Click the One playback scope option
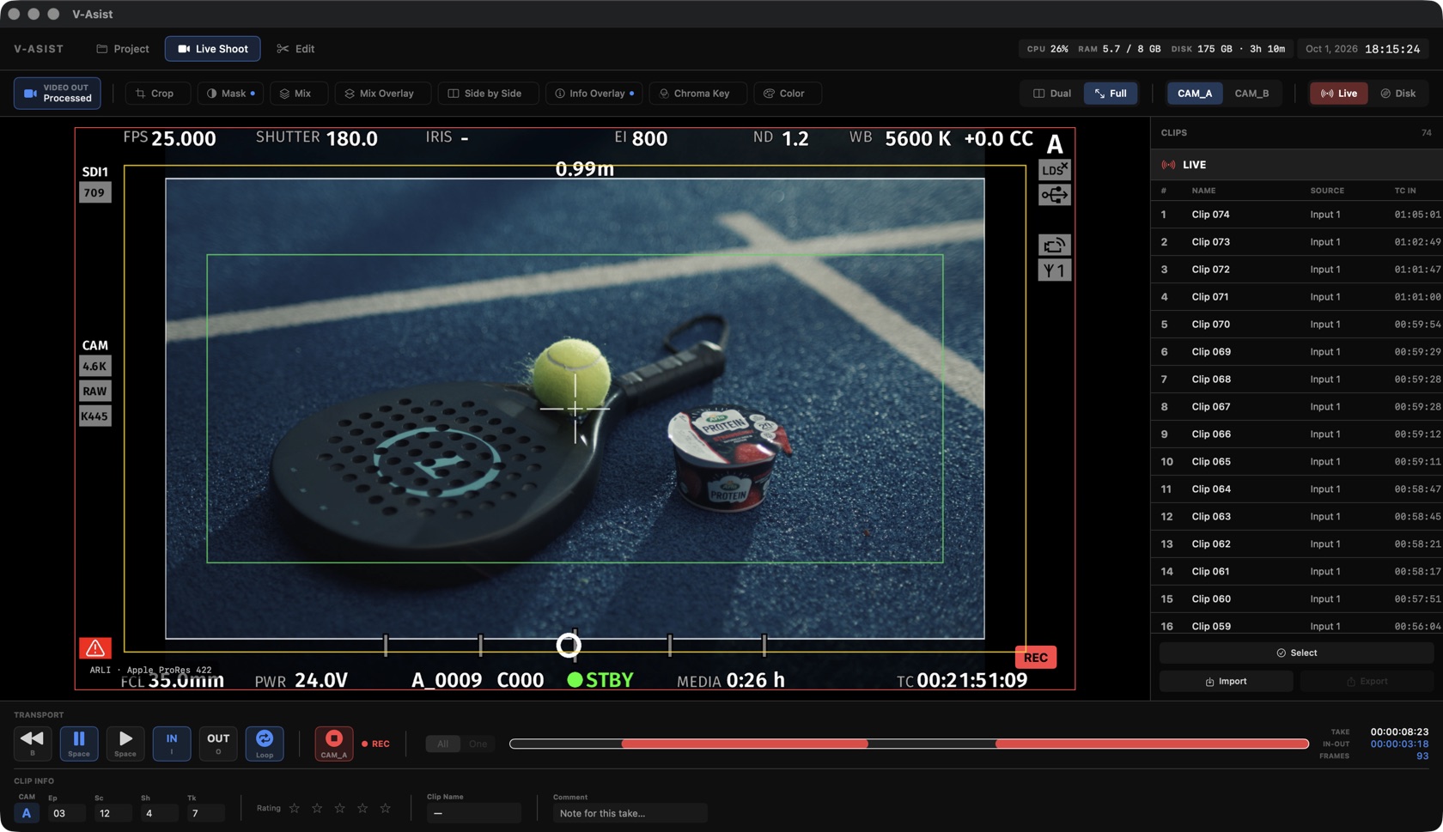1443x832 pixels. (478, 744)
